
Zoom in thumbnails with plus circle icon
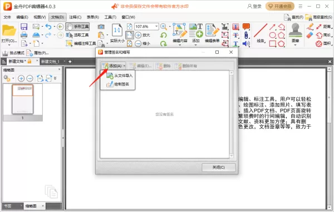pos(21,78)
